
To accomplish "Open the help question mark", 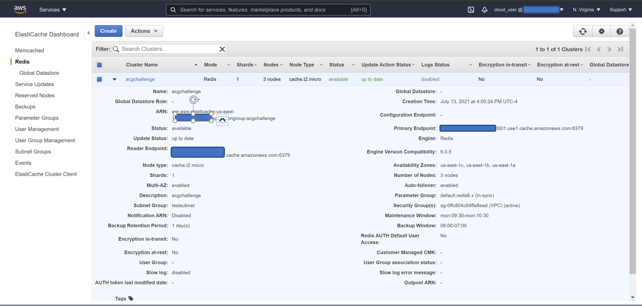I will click(620, 31).
